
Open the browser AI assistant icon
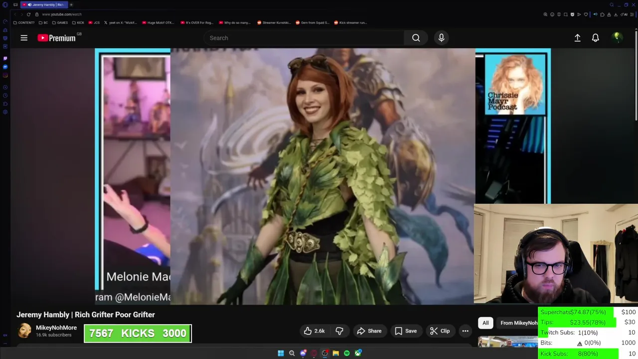[625, 14]
